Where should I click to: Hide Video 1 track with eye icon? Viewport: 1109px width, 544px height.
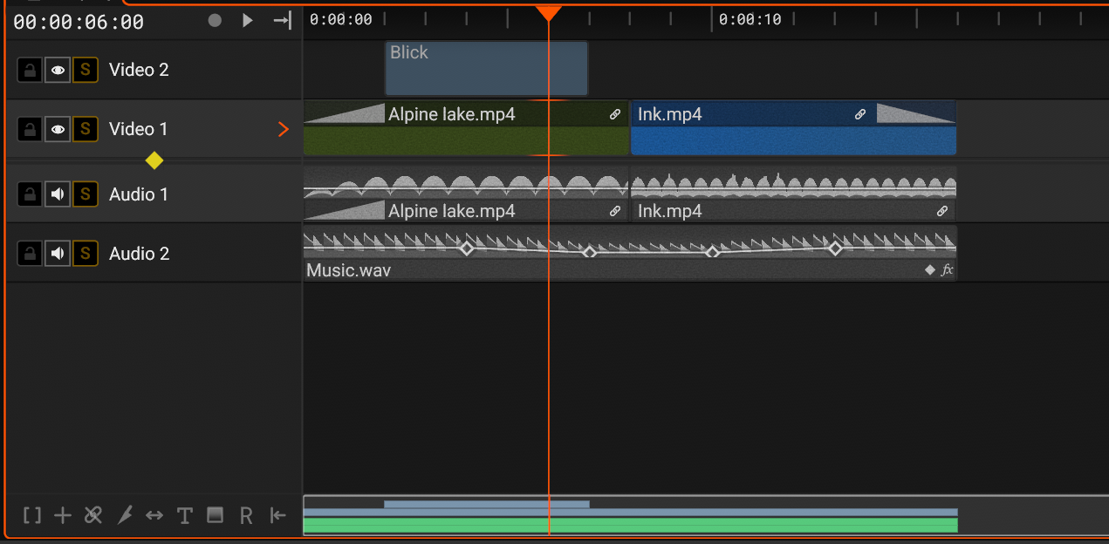click(x=58, y=129)
